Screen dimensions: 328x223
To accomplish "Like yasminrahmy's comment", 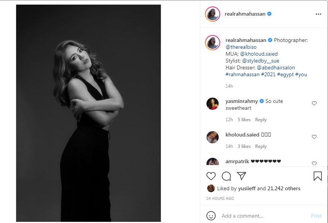I will pos(314,103).
